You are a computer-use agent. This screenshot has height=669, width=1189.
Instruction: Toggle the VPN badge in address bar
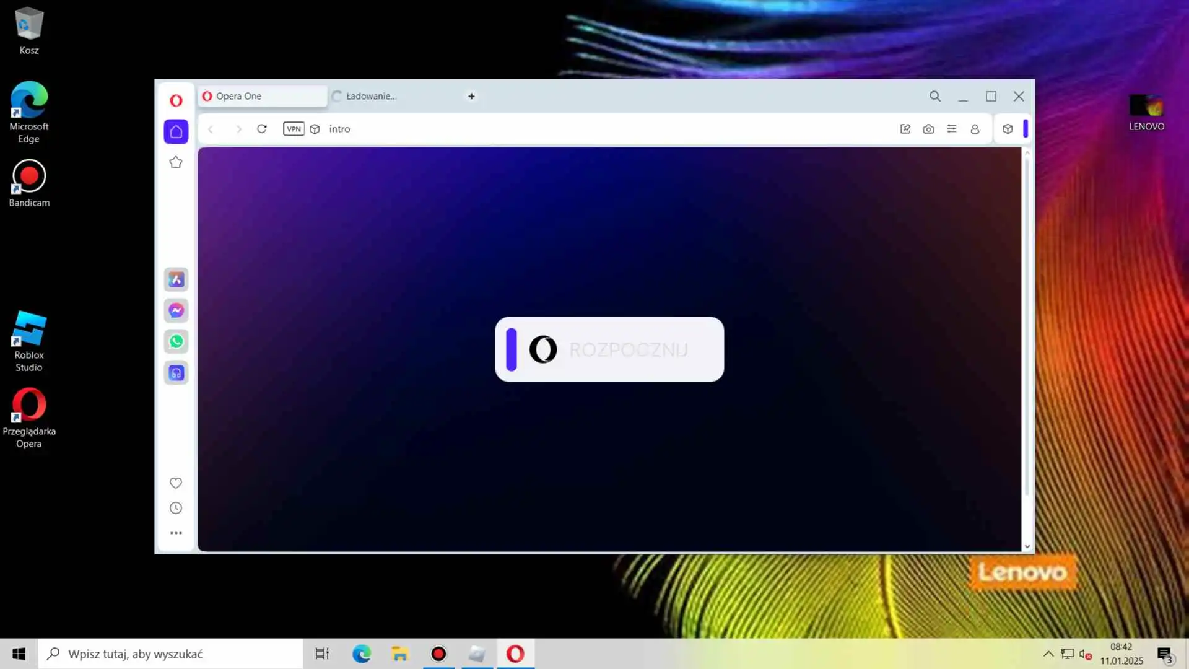pyautogui.click(x=294, y=129)
